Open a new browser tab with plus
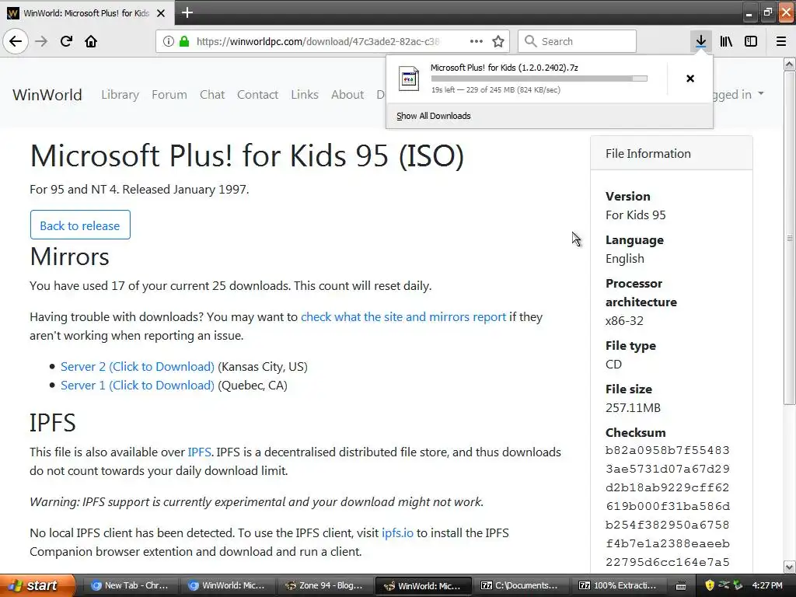Viewport: 796px width, 597px height. pyautogui.click(x=187, y=12)
